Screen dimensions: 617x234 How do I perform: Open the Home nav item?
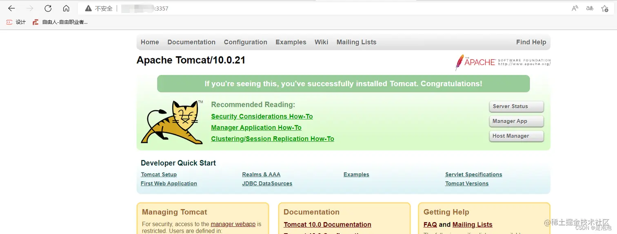point(150,42)
